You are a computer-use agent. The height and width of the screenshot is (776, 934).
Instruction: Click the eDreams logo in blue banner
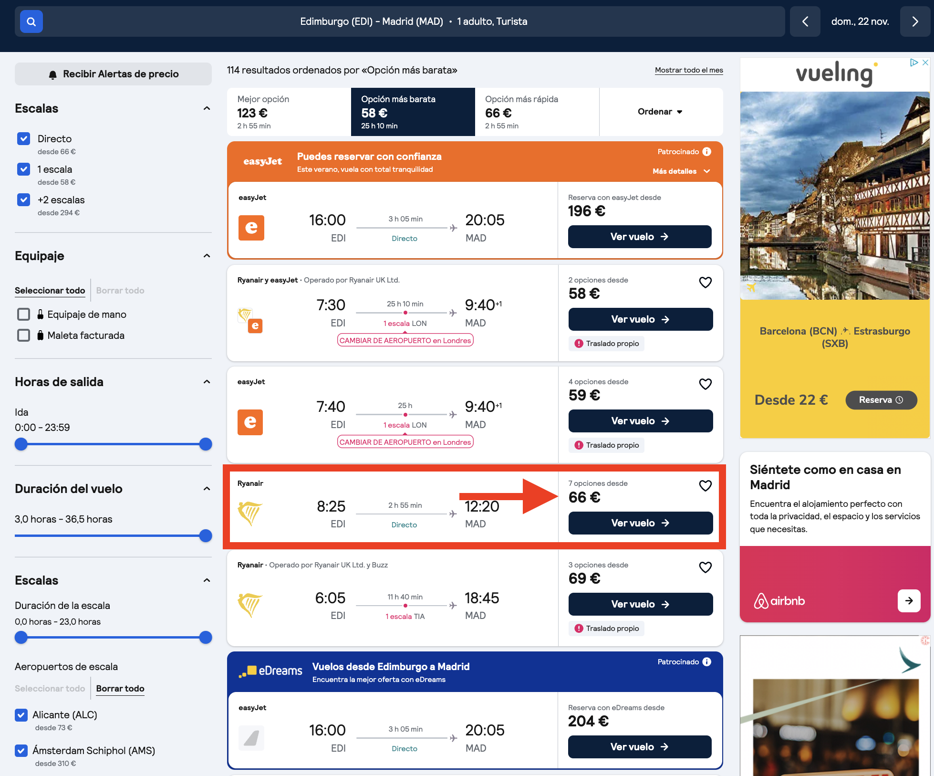(270, 671)
